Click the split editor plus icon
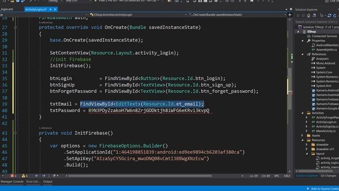 pos(290,15)
